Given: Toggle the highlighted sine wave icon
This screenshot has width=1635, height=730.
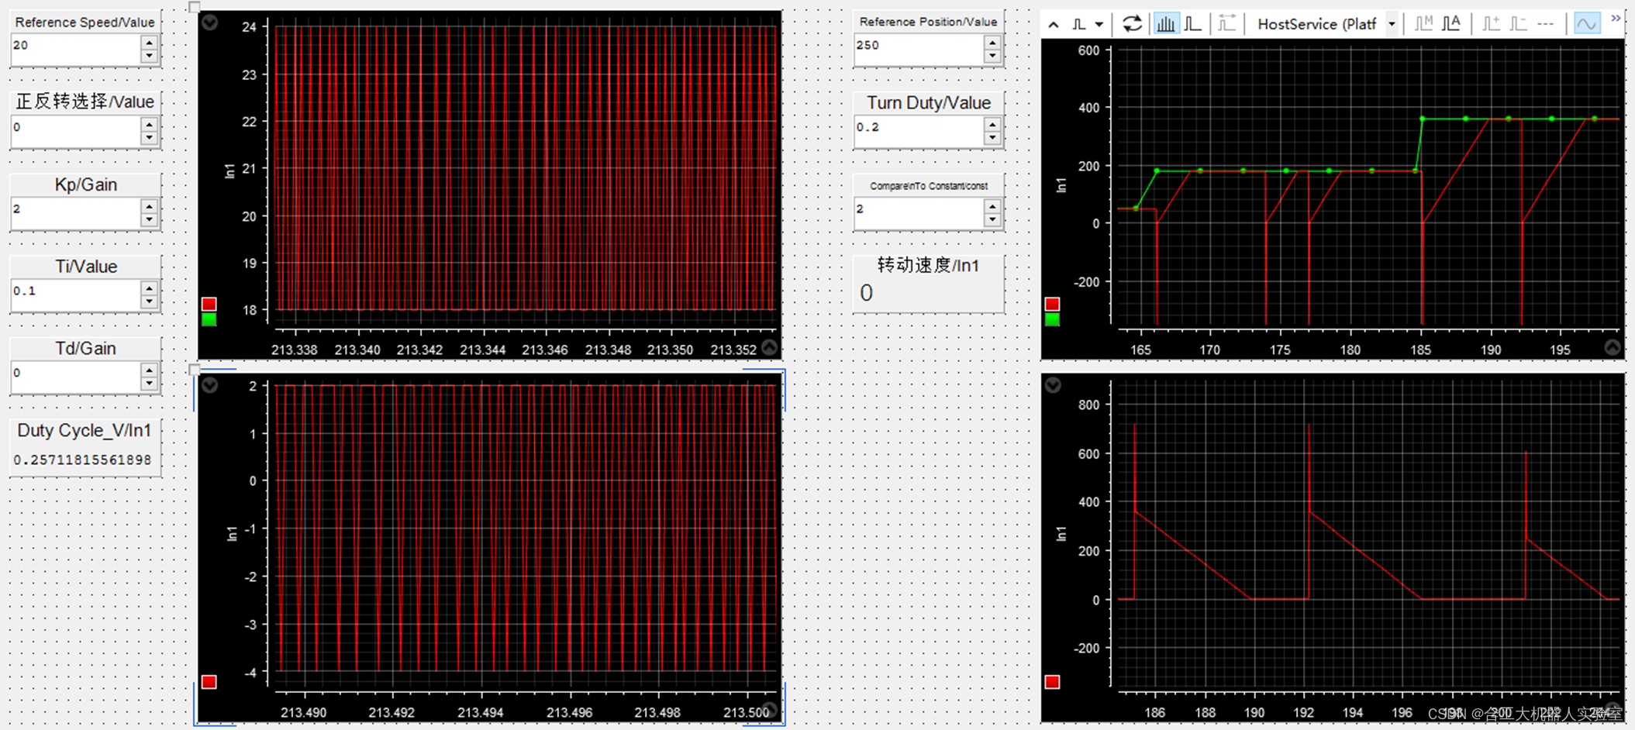Looking at the screenshot, I should pos(1587,24).
